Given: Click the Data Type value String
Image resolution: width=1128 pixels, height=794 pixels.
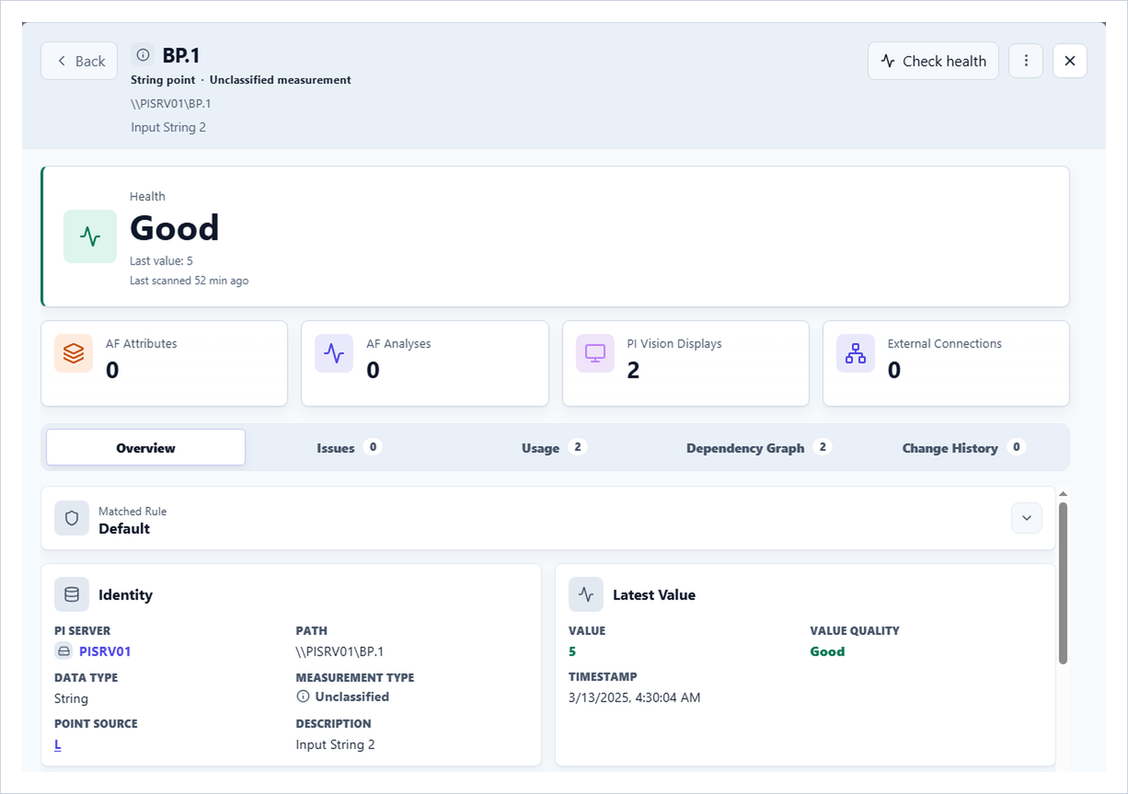Looking at the screenshot, I should [71, 698].
